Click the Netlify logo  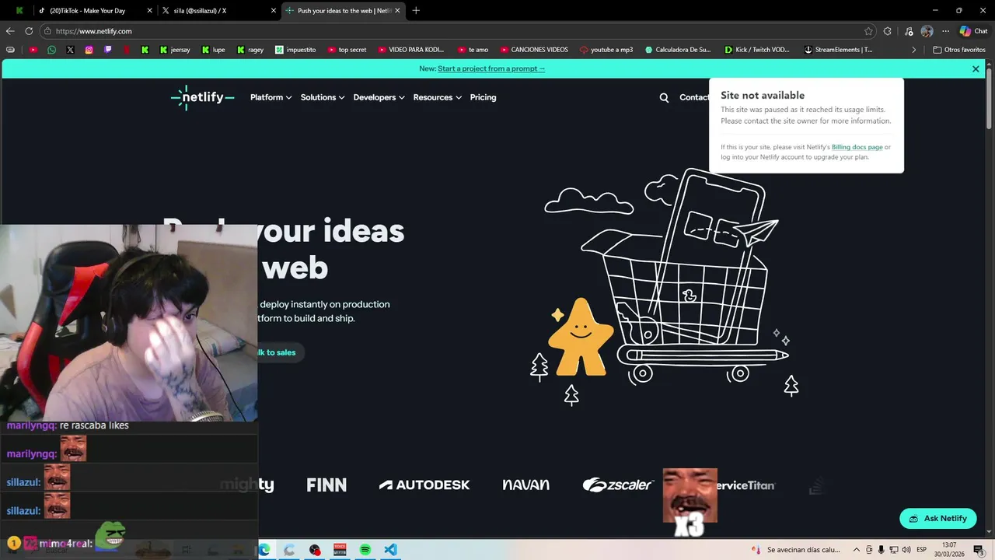[202, 97]
